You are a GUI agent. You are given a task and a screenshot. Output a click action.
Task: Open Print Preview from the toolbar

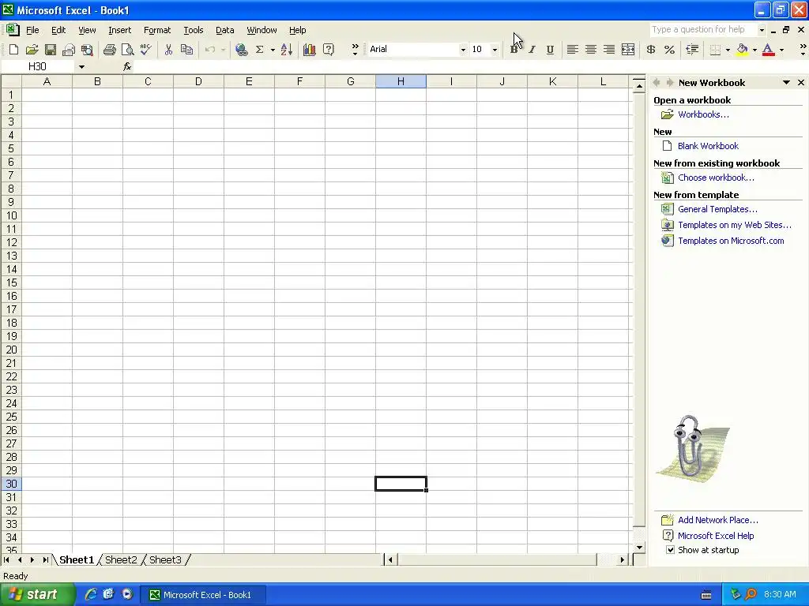tap(127, 50)
